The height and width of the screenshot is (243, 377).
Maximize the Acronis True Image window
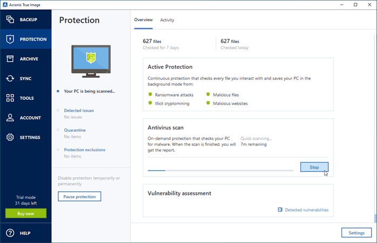click(355, 4)
